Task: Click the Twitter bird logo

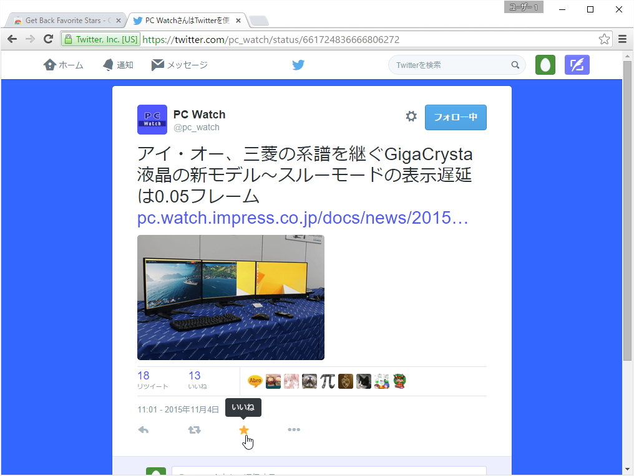Action: (298, 64)
